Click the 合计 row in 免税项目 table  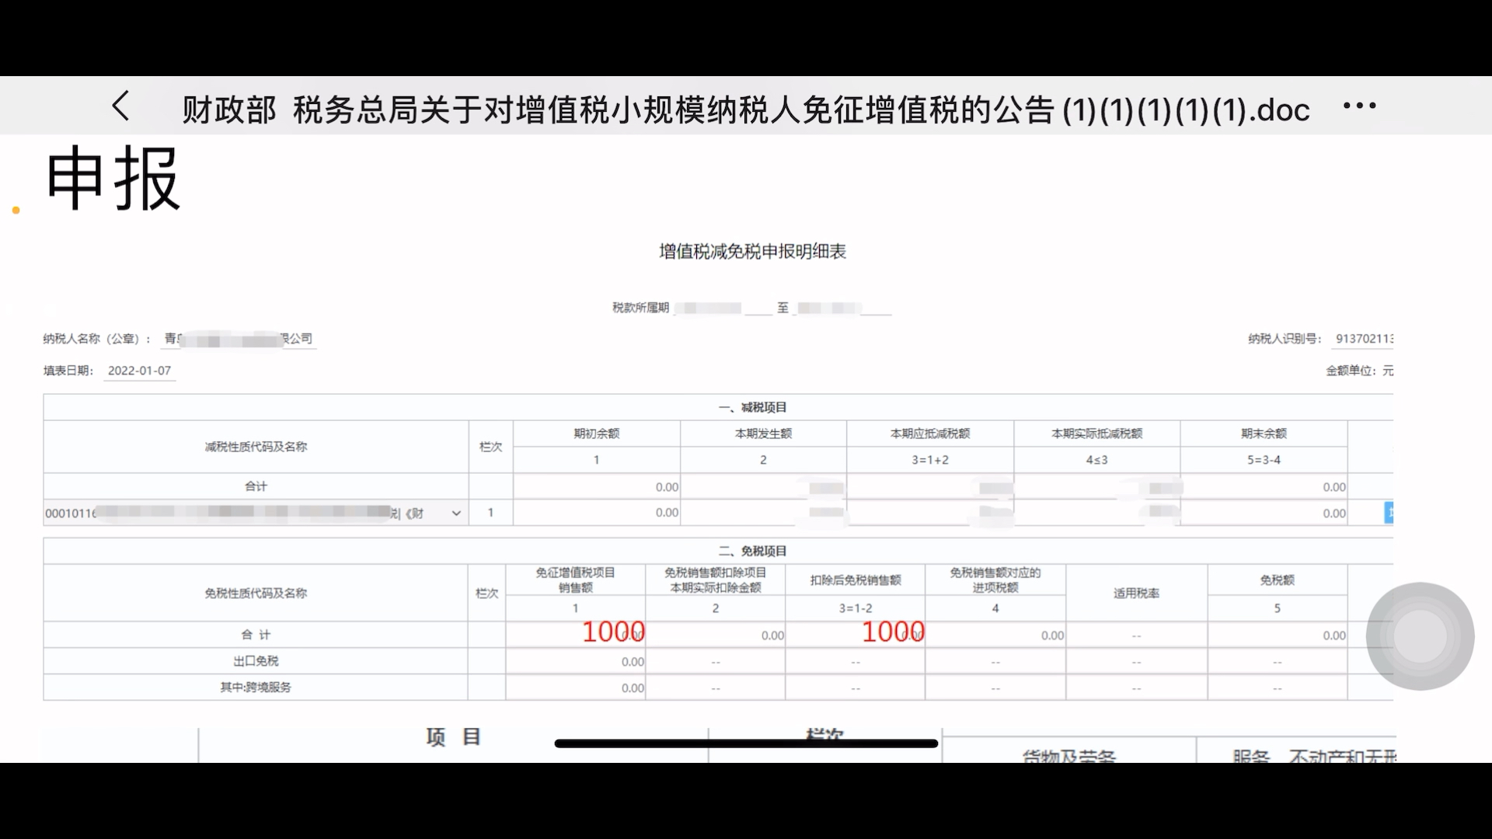point(256,635)
